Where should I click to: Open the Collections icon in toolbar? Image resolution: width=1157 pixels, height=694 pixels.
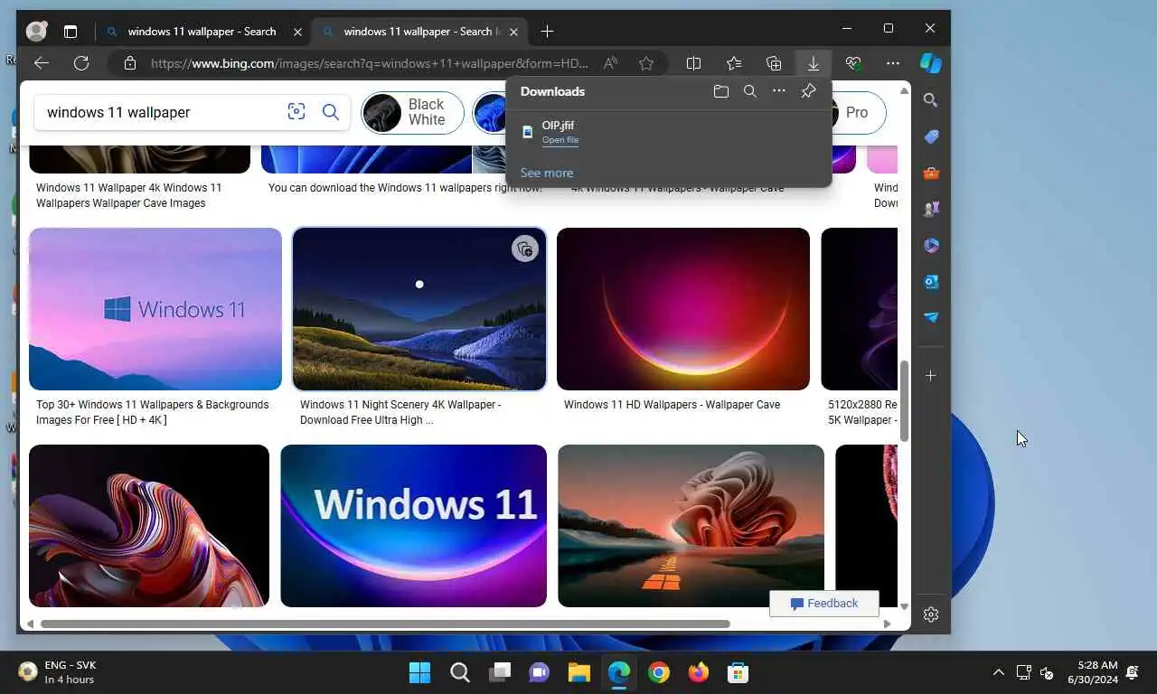click(x=774, y=63)
